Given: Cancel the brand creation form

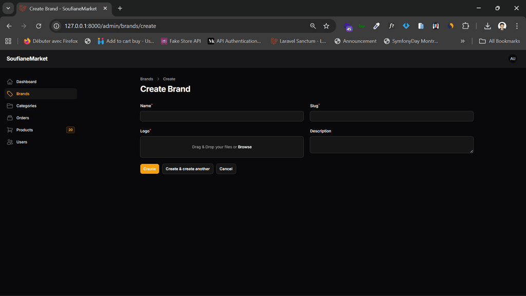Looking at the screenshot, I should click(x=226, y=169).
